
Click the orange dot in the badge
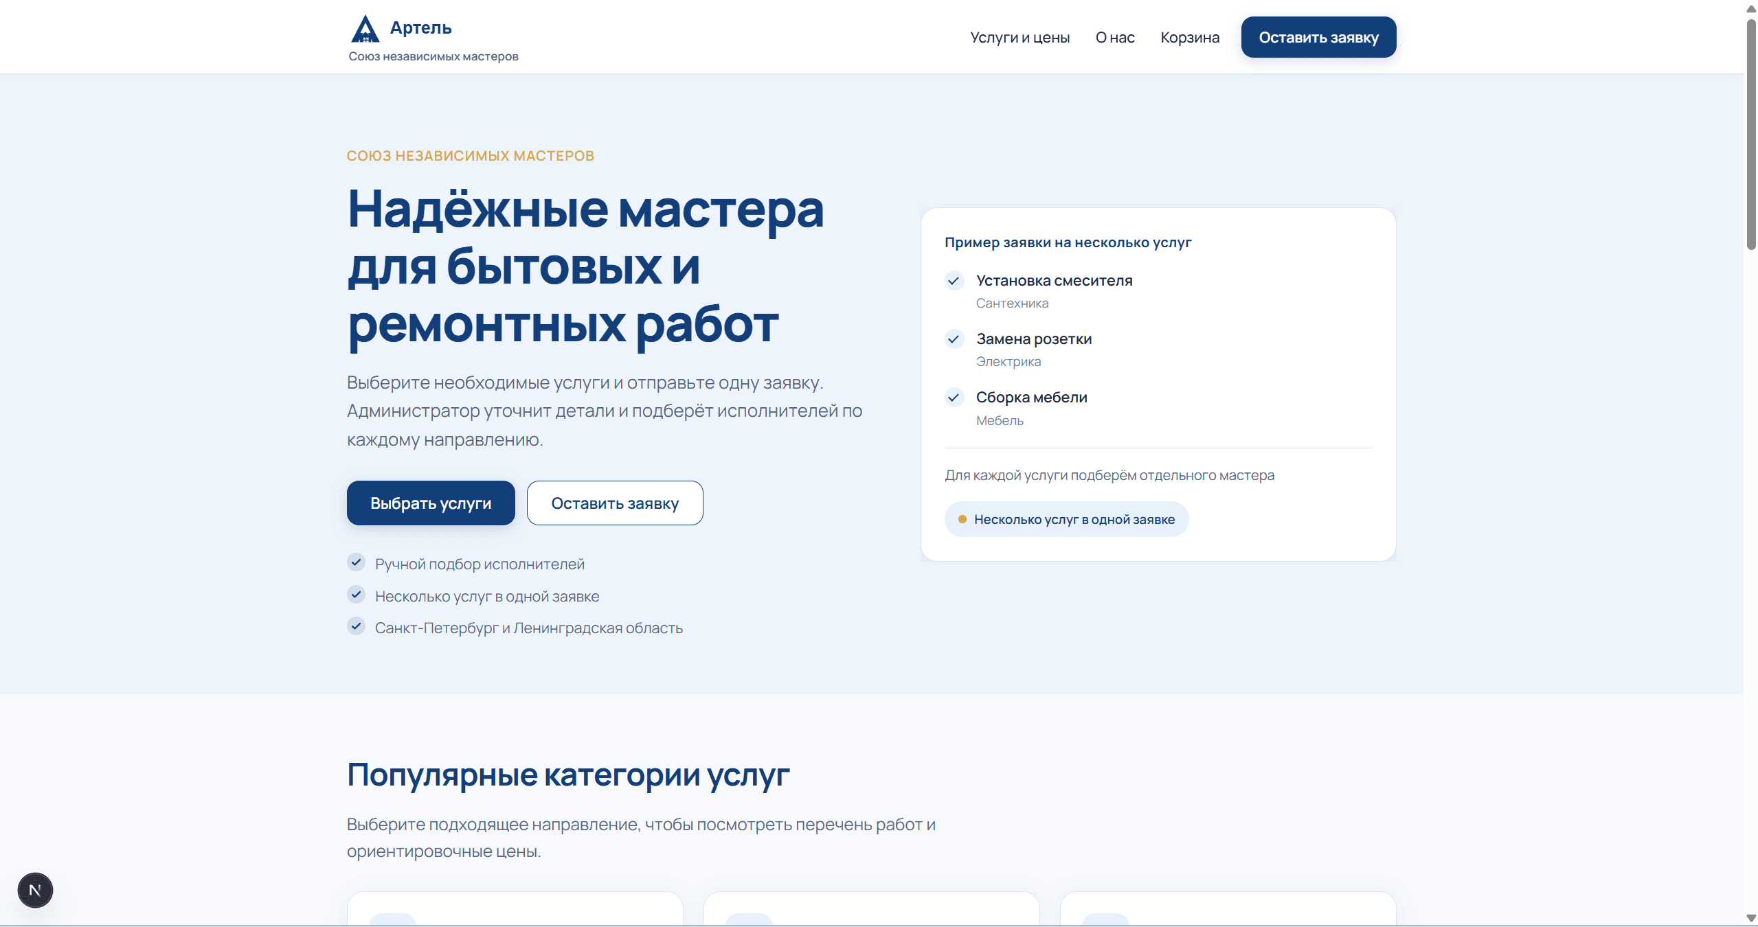962,519
